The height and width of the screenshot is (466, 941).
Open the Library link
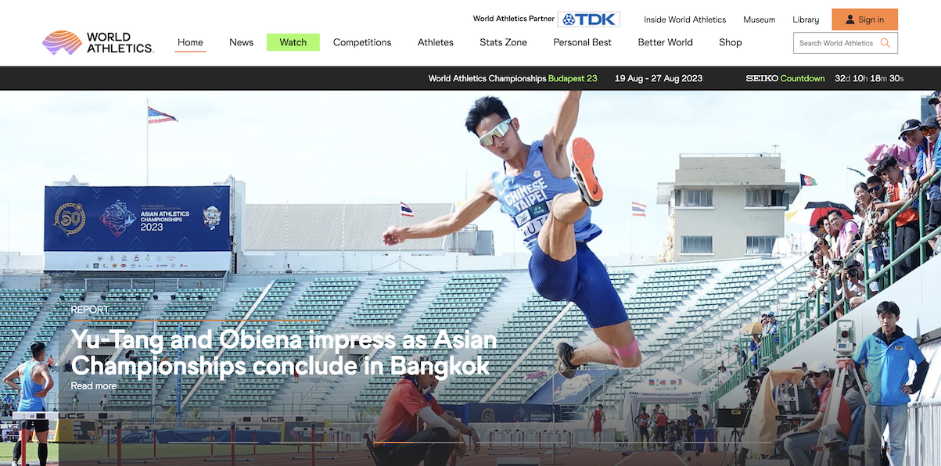click(806, 20)
